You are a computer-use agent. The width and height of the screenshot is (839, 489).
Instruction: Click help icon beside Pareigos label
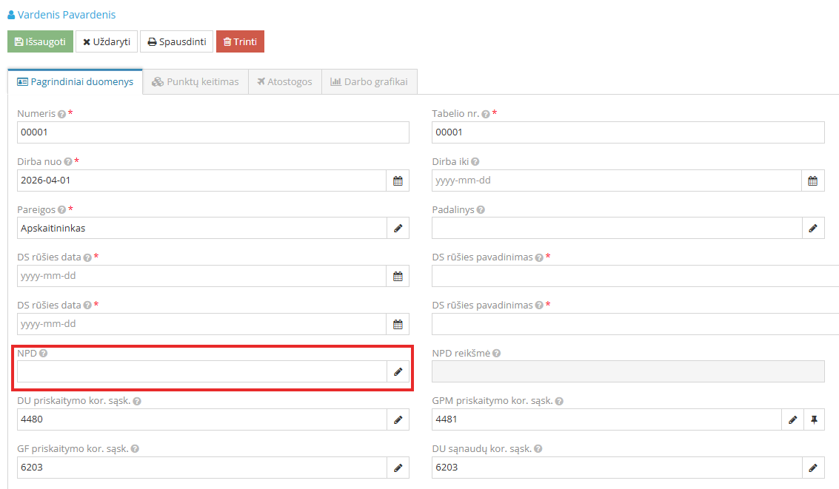pos(61,209)
